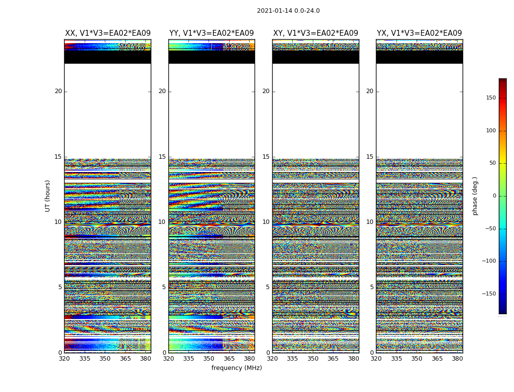Image resolution: width=514 pixels, height=392 pixels.
Task: Click the date title 2021-01-14 0.0-24.0
Action: coord(288,11)
